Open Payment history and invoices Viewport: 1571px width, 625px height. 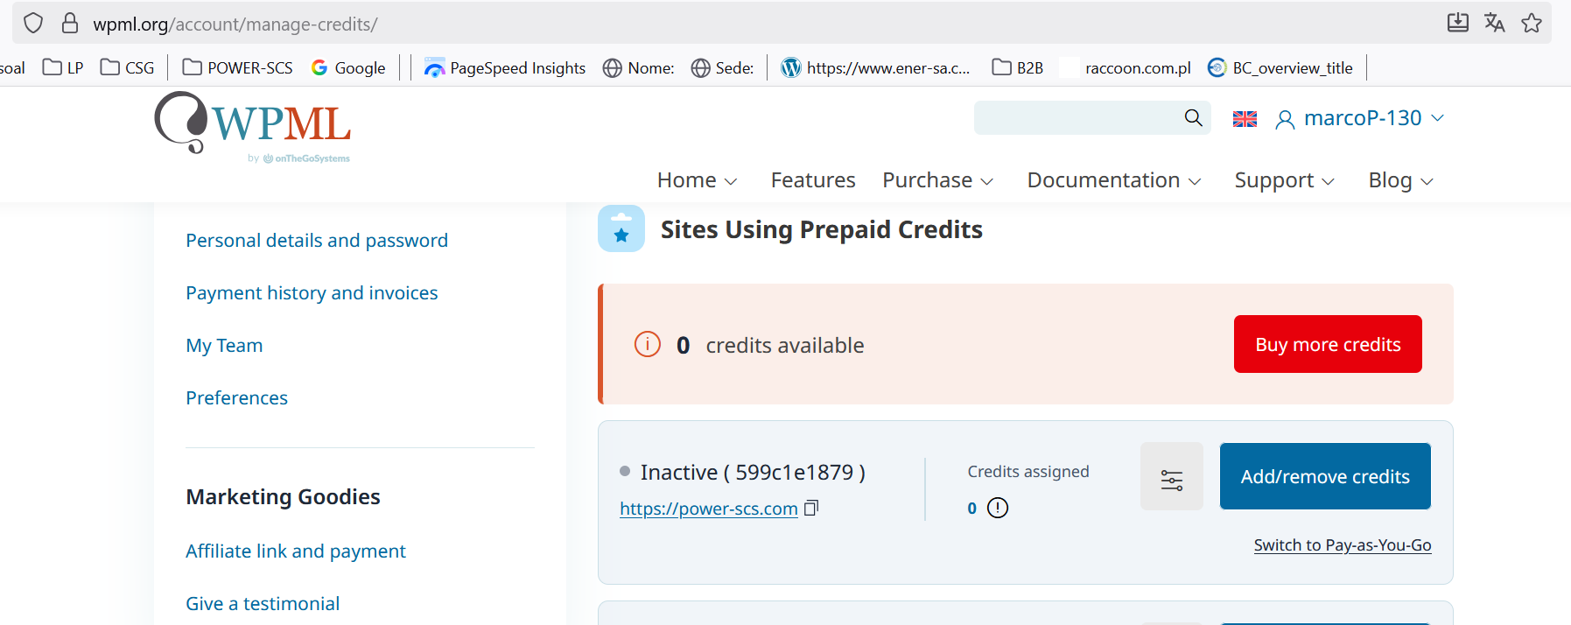pos(312,293)
